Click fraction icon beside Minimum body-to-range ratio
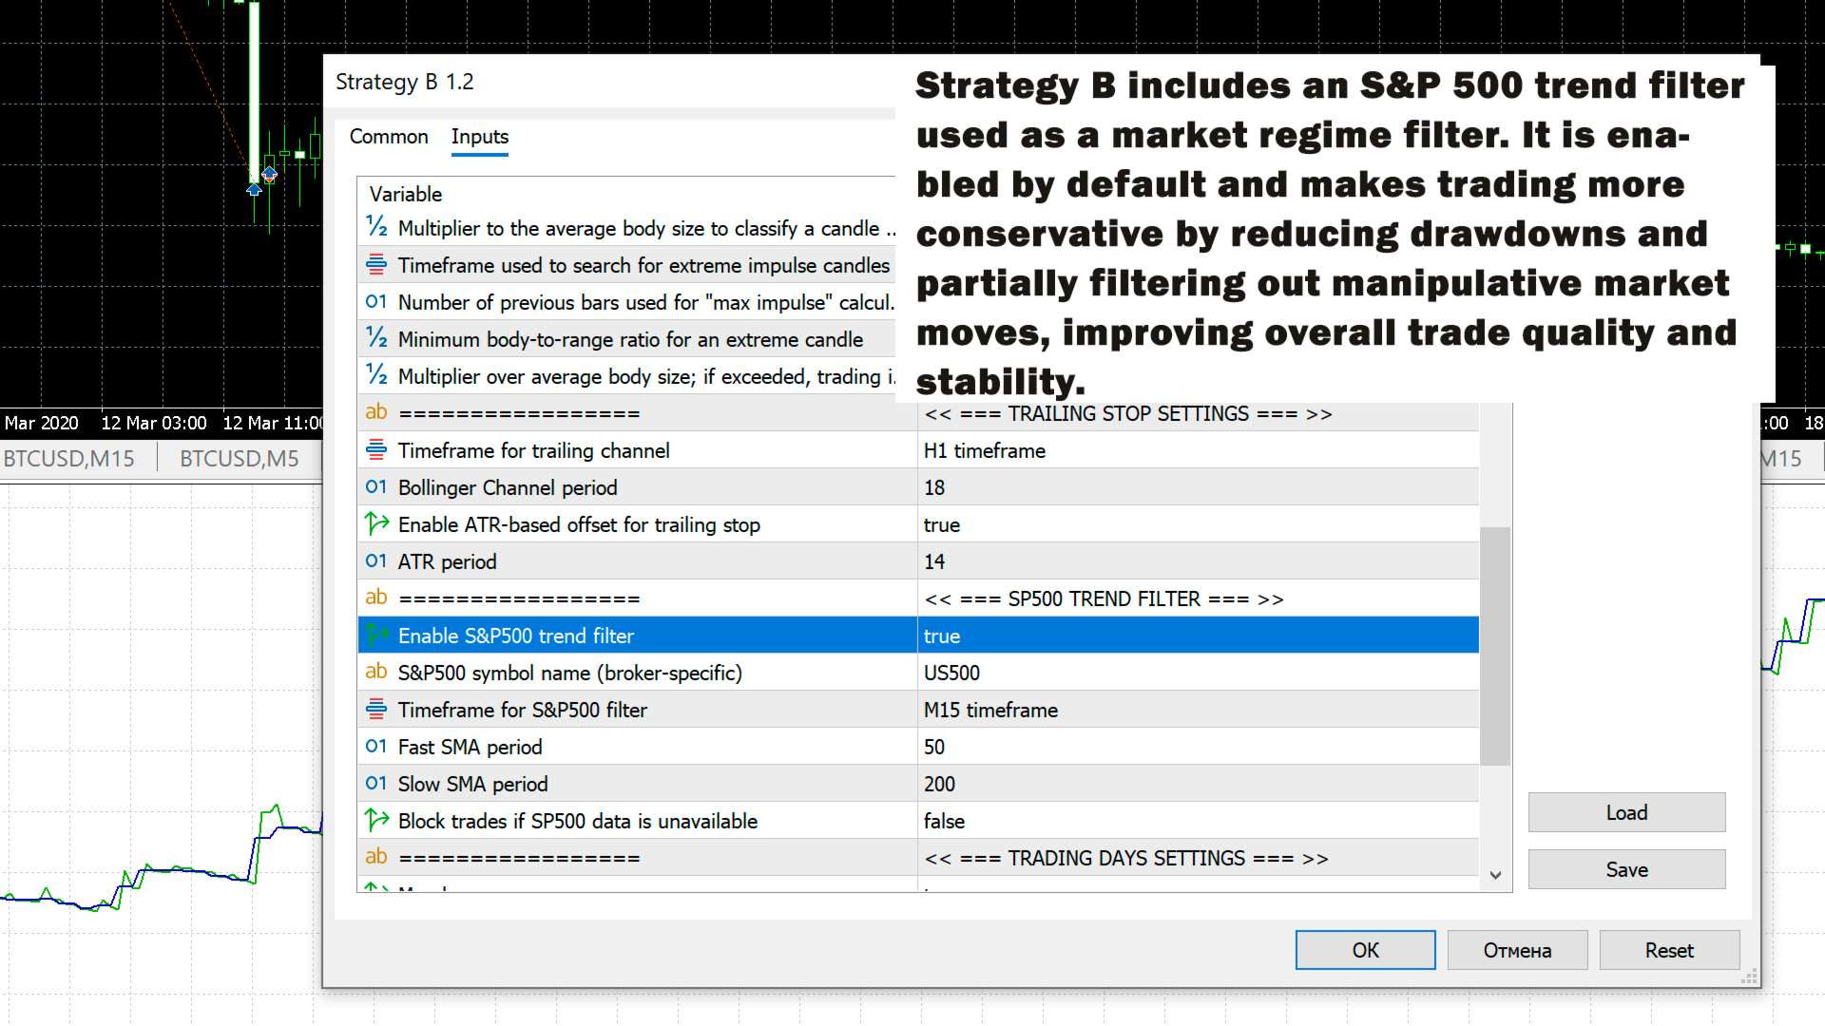1825x1026 pixels. (x=376, y=338)
